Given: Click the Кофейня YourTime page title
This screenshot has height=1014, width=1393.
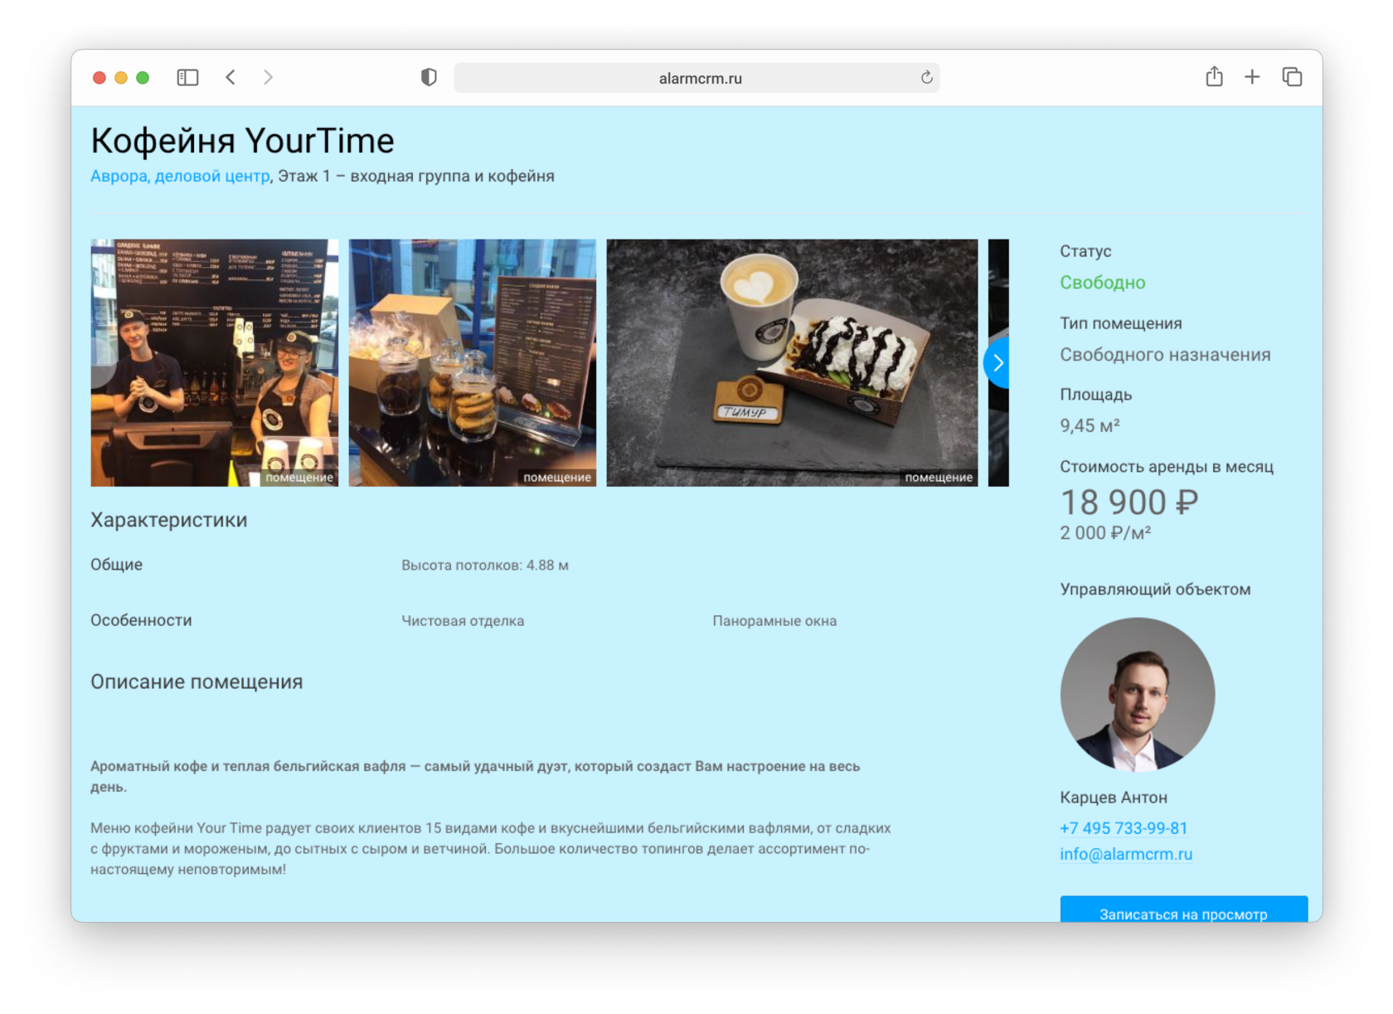Looking at the screenshot, I should (x=242, y=140).
